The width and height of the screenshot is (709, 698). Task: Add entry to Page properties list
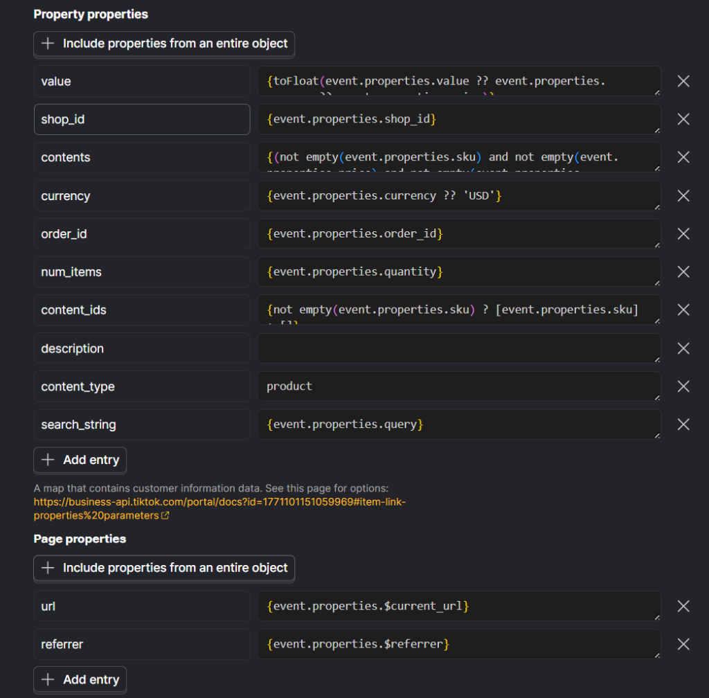(x=80, y=679)
